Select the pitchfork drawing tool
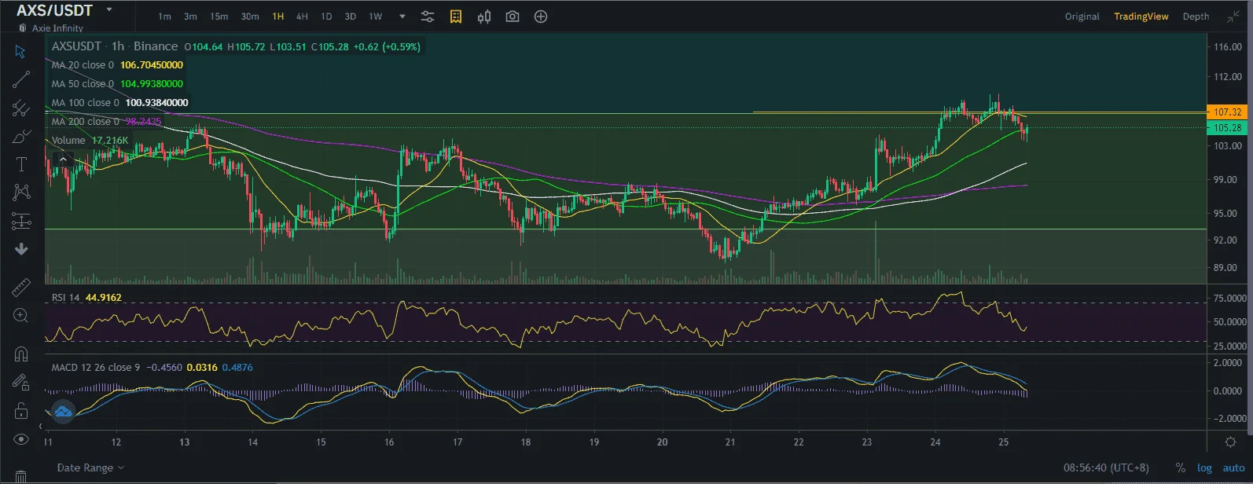This screenshot has width=1253, height=484. pyautogui.click(x=20, y=108)
